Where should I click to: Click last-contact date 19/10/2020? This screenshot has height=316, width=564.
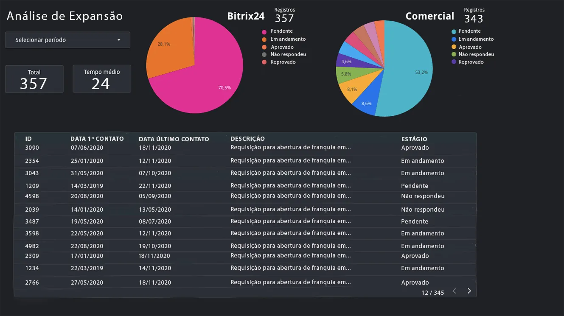click(x=155, y=246)
